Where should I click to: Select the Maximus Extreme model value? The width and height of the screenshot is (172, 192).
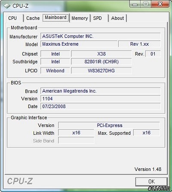point(79,44)
